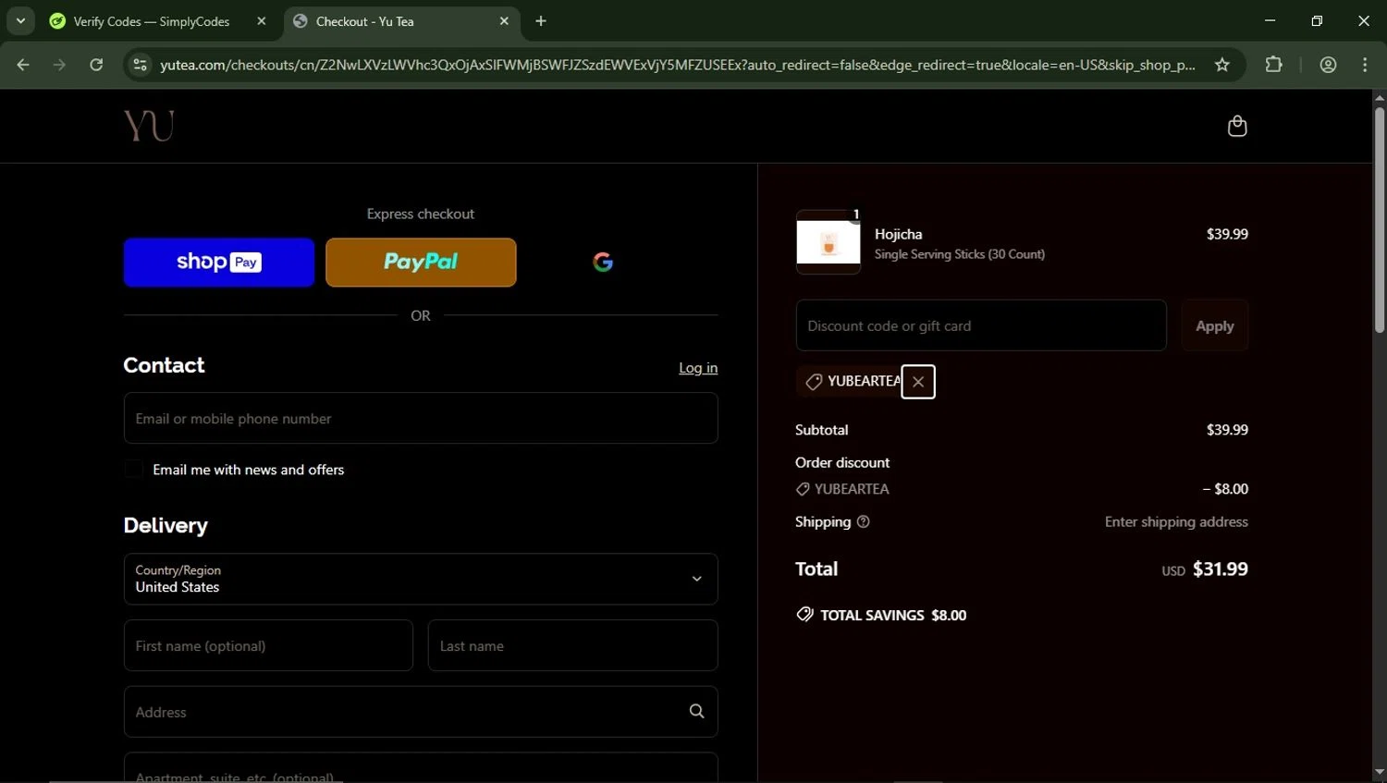Open a new browser tab
This screenshot has height=783, width=1387.
tap(541, 21)
